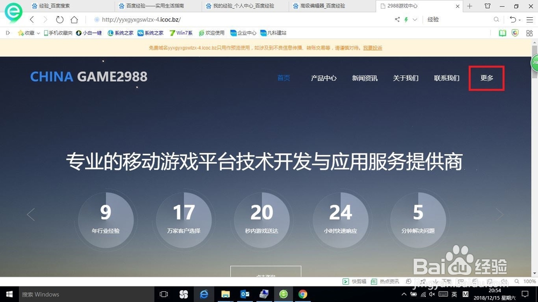This screenshot has width=538, height=302.
Task: Click the share icon in address bar
Action: (x=397, y=19)
